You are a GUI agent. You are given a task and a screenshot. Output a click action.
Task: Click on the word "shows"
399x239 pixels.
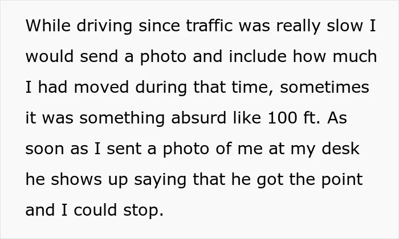pyautogui.click(x=76, y=179)
